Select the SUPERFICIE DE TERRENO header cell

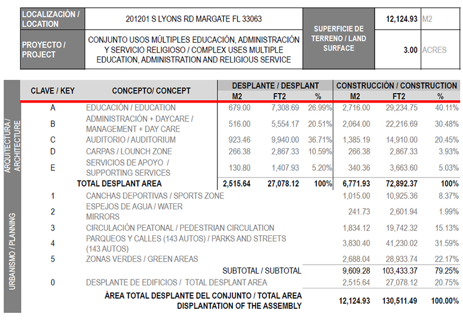click(338, 38)
